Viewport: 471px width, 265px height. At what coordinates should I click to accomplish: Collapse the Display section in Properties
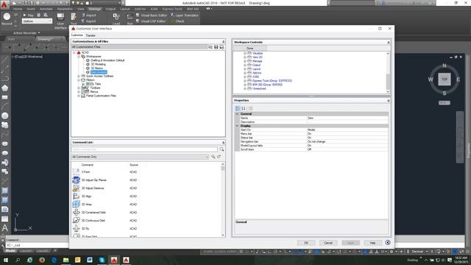pyautogui.click(x=237, y=126)
